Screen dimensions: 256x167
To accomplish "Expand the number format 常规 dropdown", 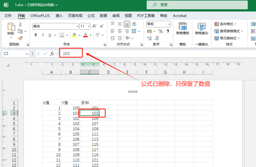I will (169, 24).
